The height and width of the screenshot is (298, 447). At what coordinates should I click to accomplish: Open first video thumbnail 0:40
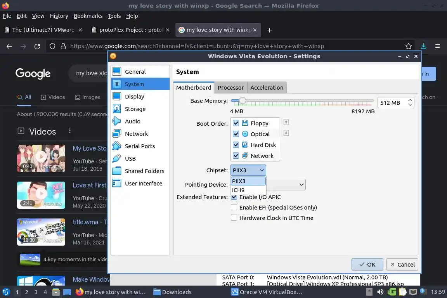(x=41, y=158)
